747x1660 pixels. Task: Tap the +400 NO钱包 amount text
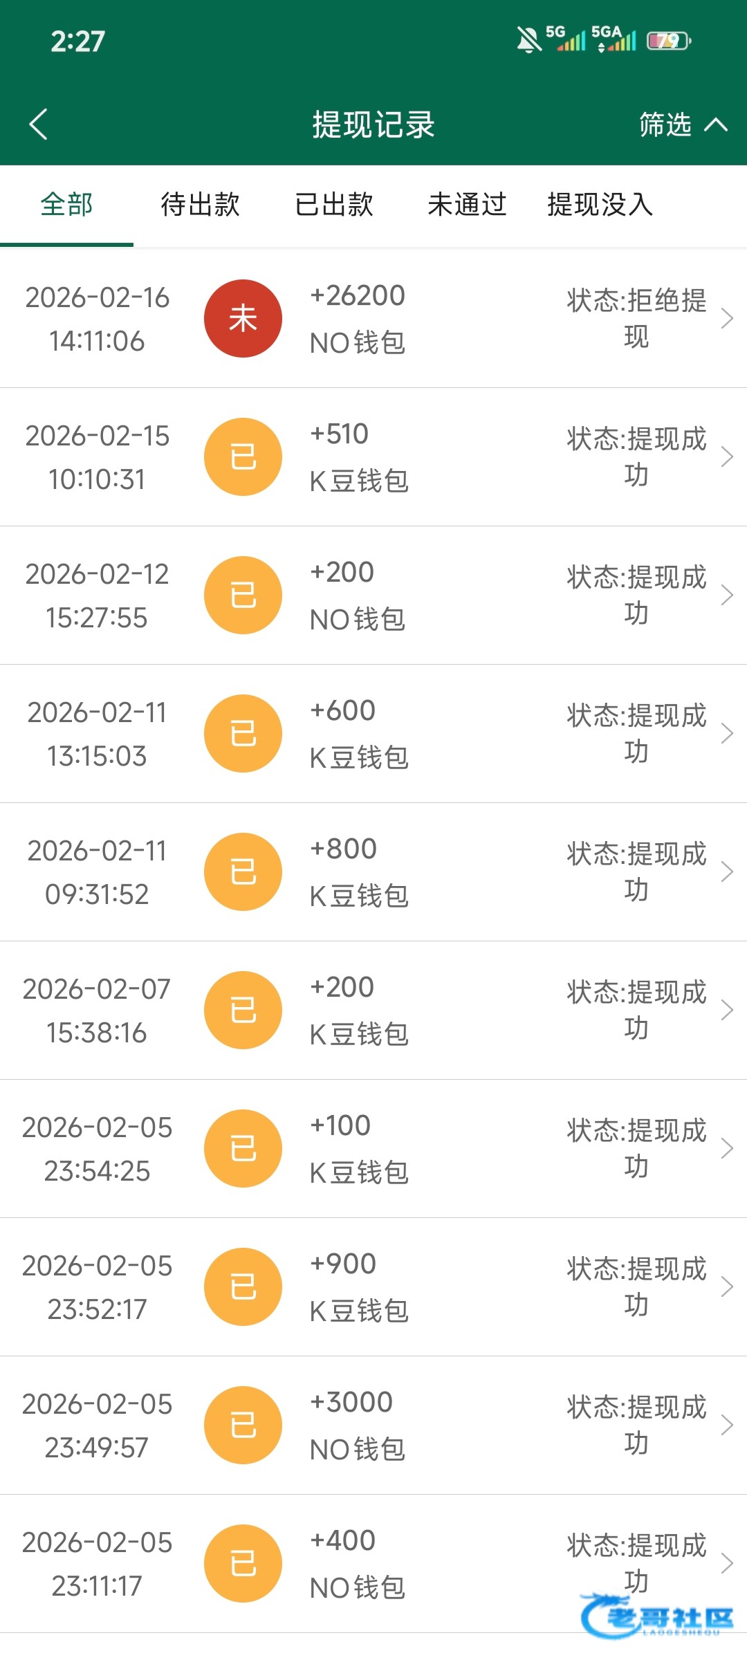pos(357,1563)
